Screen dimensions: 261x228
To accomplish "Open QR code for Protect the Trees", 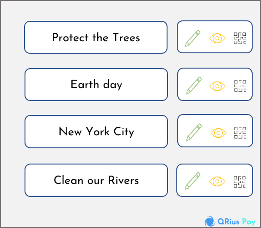I will click(240, 38).
